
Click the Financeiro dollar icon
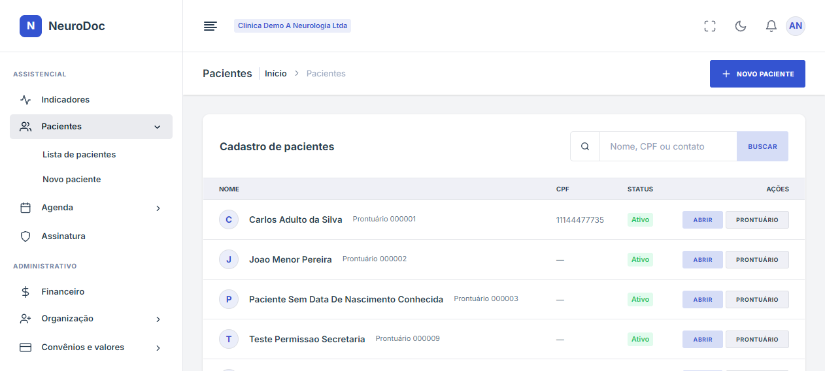[25, 292]
